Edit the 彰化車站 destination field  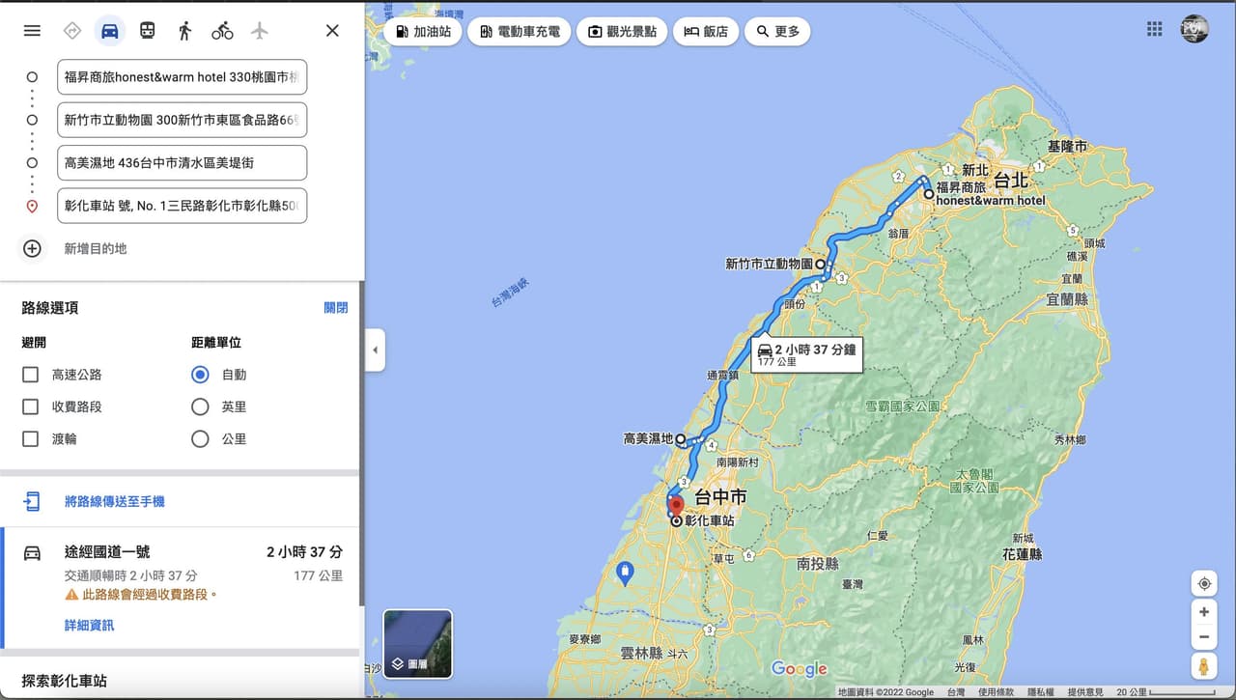click(x=182, y=206)
